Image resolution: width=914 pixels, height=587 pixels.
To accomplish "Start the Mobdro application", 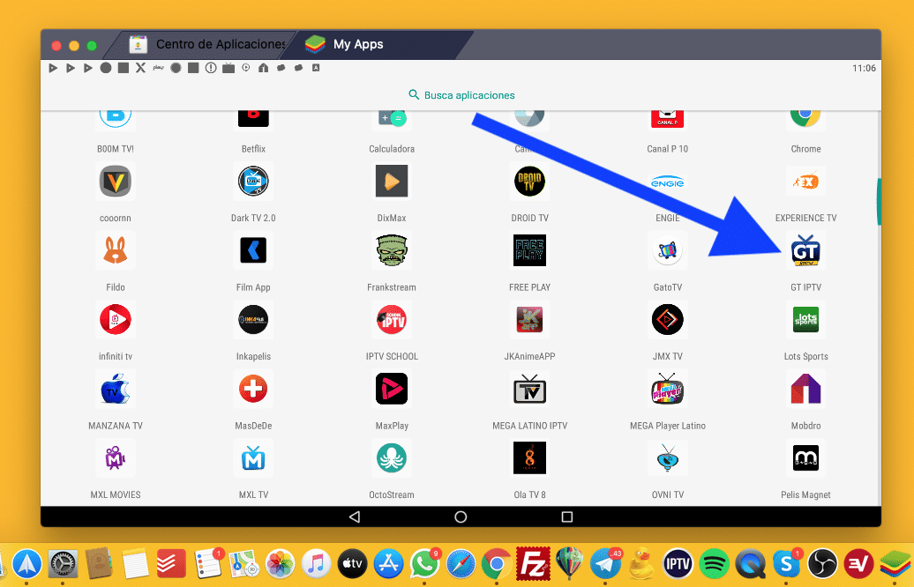I will coord(805,389).
